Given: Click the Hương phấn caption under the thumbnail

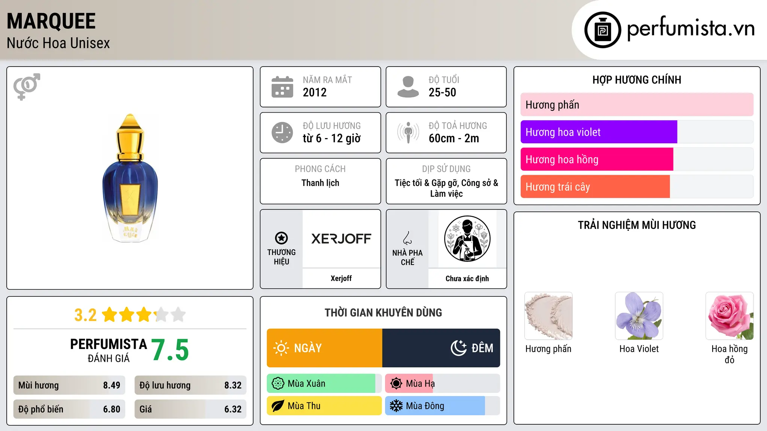Looking at the screenshot, I should [x=548, y=349].
